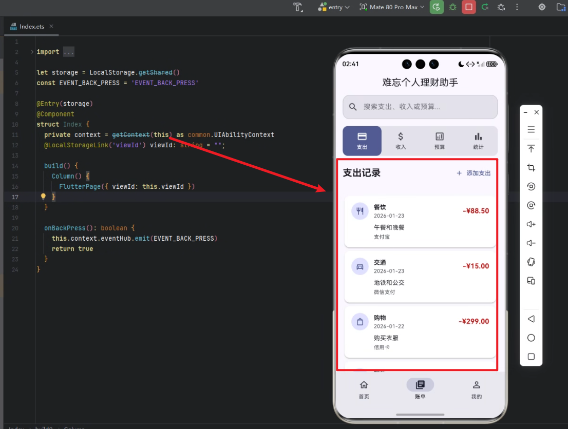
Task: Go to 我的 in bottom navigation
Action: (x=477, y=389)
